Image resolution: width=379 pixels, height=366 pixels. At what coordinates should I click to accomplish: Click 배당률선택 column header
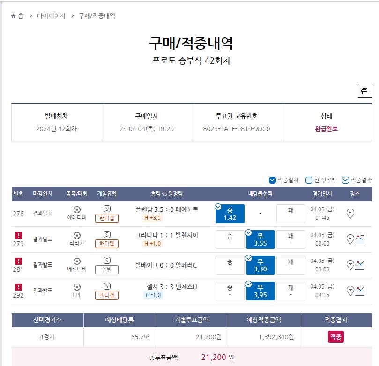[x=260, y=194]
